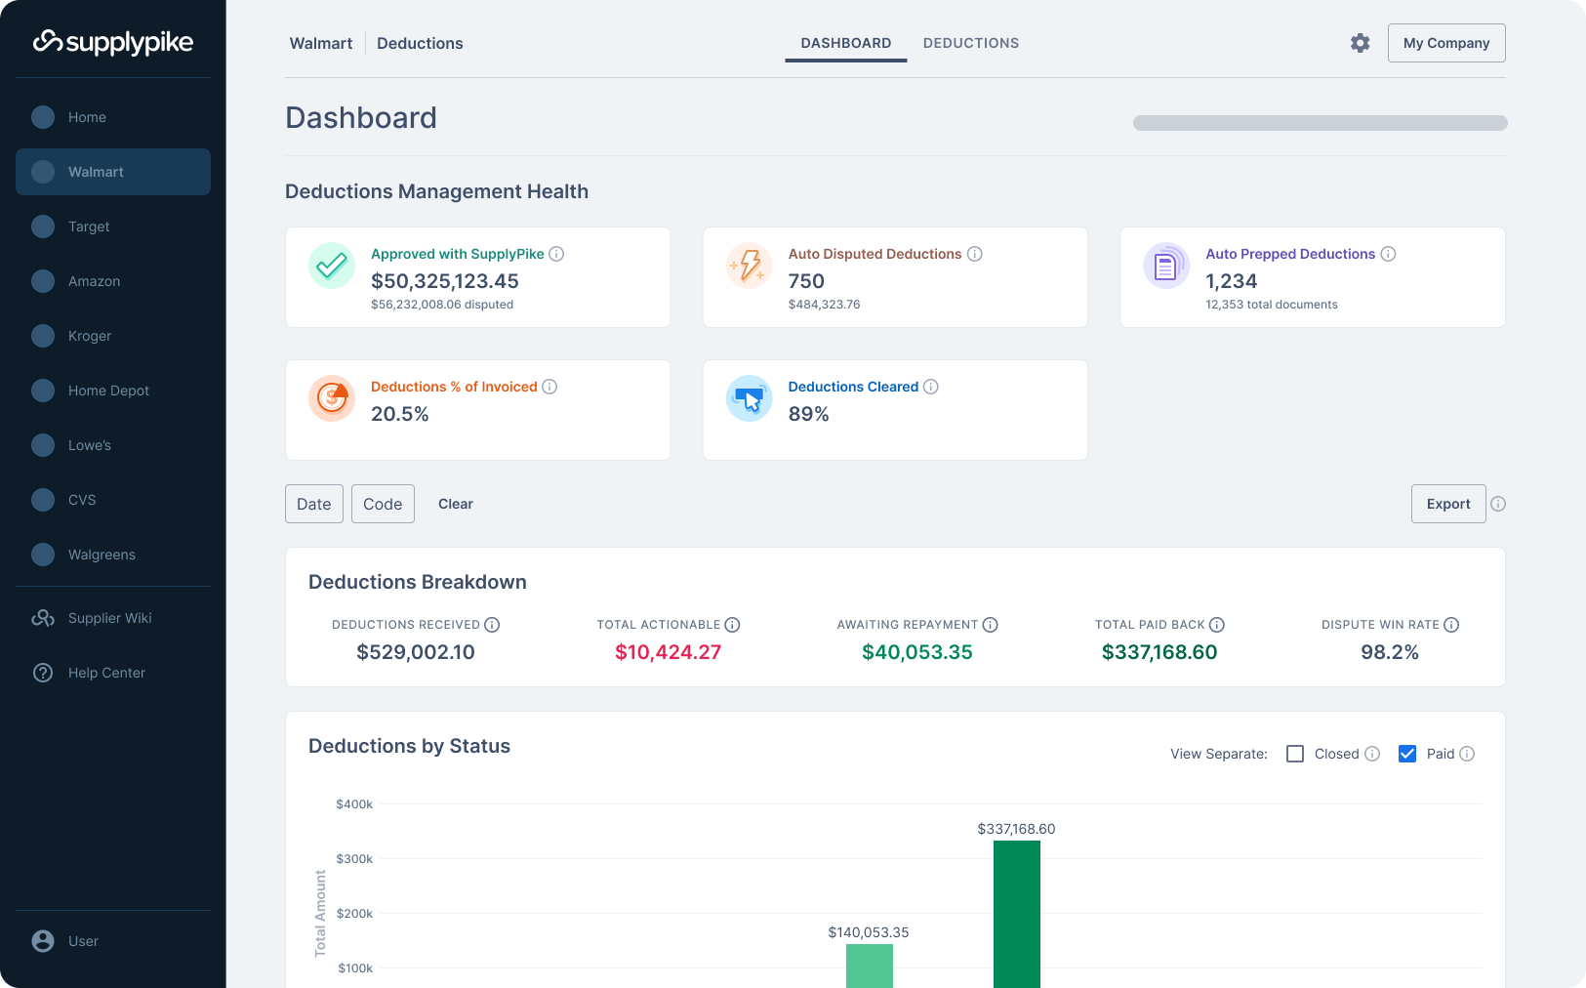
Task: Click Clear to reset filters
Action: pos(456,504)
